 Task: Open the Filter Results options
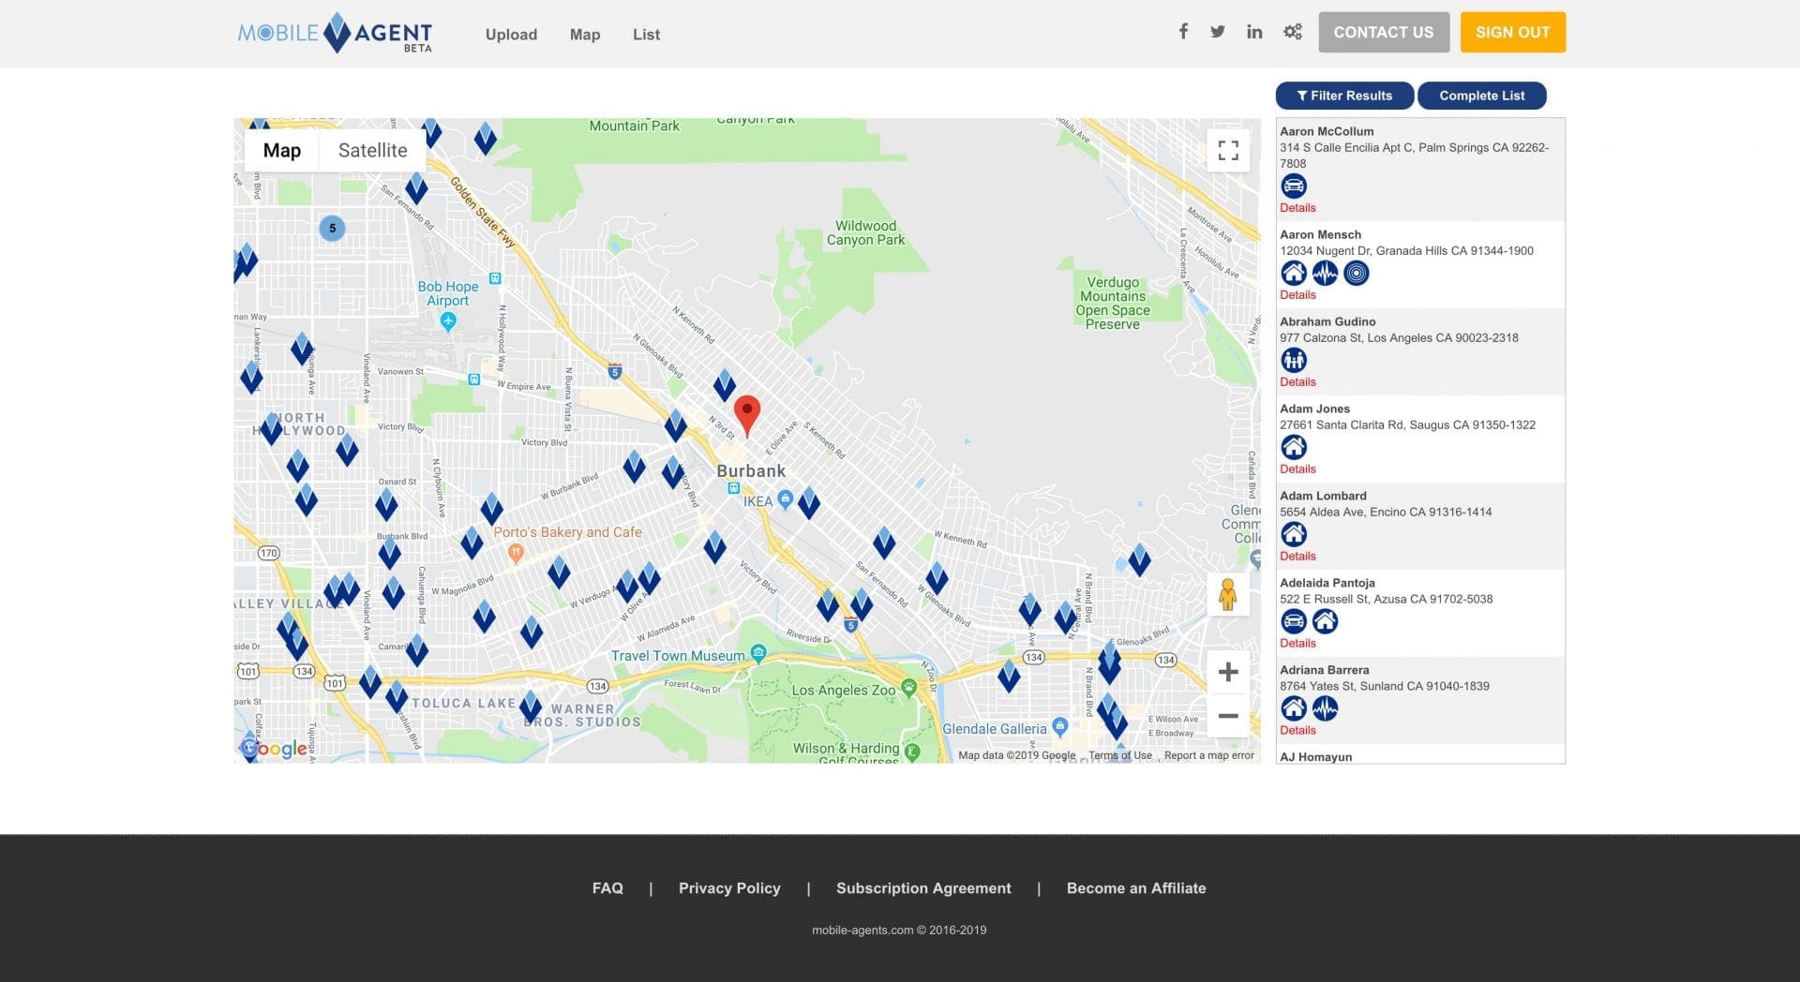pyautogui.click(x=1343, y=96)
